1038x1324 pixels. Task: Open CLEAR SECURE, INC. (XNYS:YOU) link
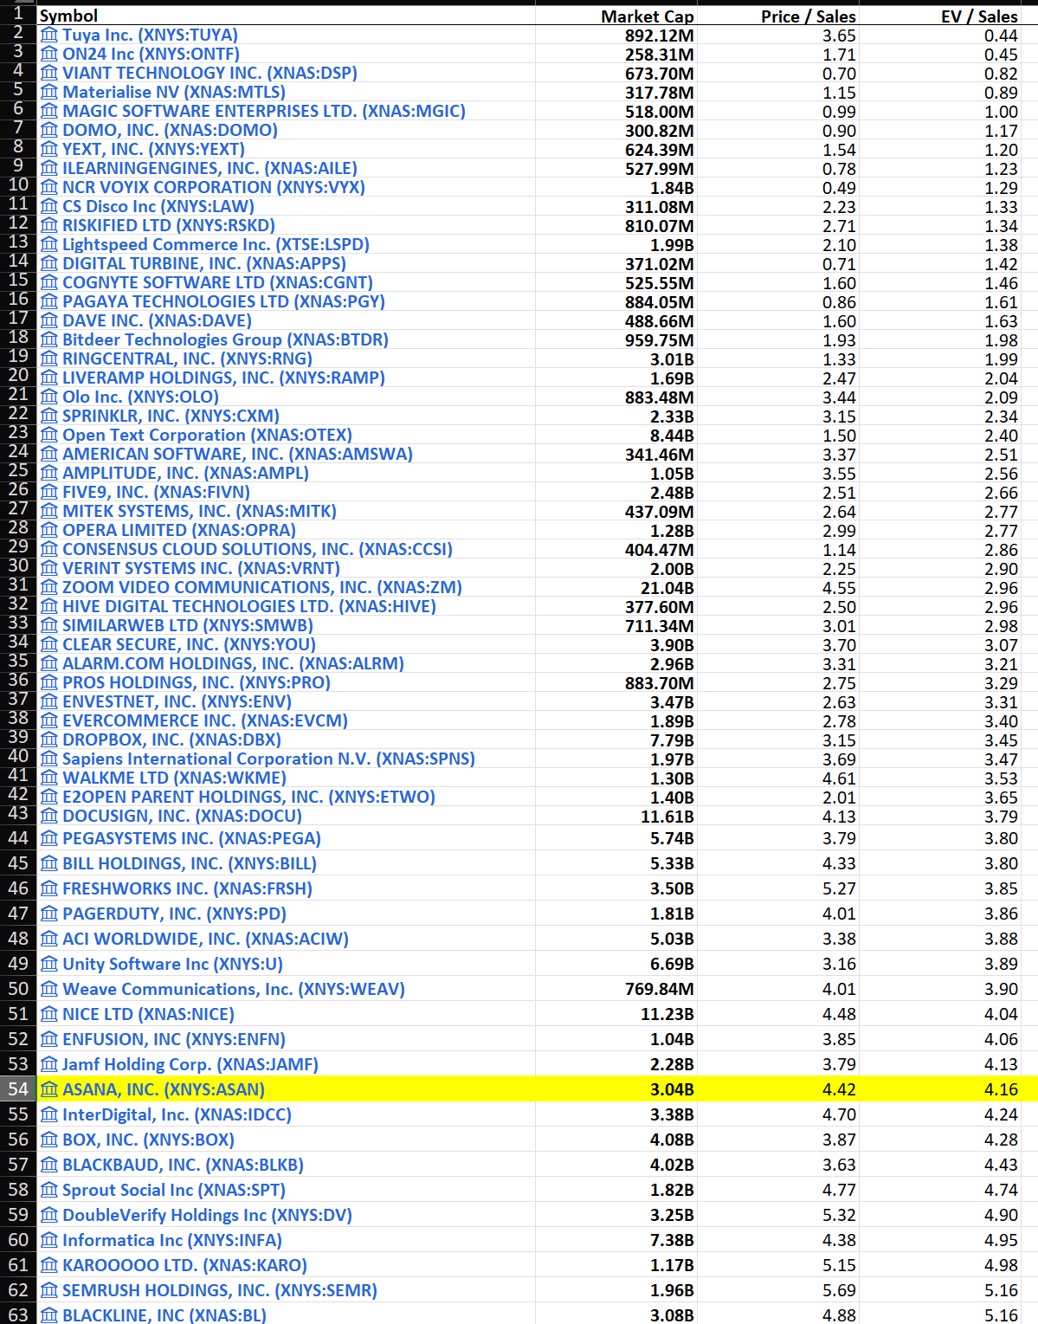(x=189, y=644)
